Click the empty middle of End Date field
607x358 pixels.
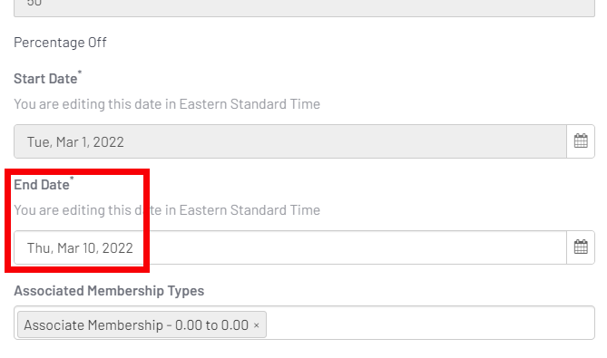pyautogui.click(x=348, y=247)
